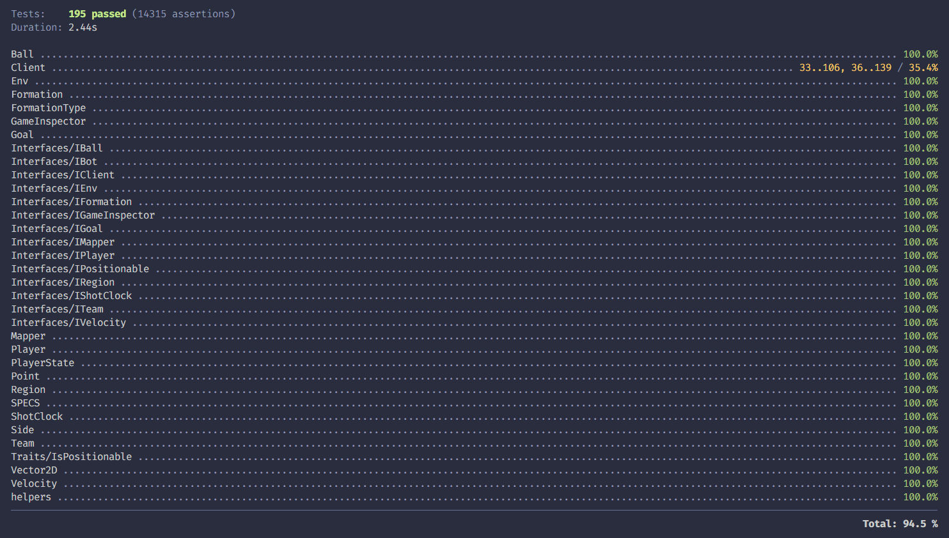Click 'Interfaces/ITeam' row name
949x538 pixels.
click(57, 309)
